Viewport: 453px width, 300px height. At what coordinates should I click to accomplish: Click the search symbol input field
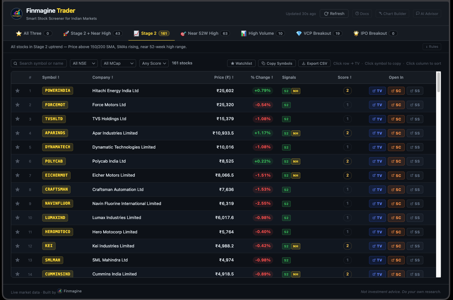coord(42,63)
